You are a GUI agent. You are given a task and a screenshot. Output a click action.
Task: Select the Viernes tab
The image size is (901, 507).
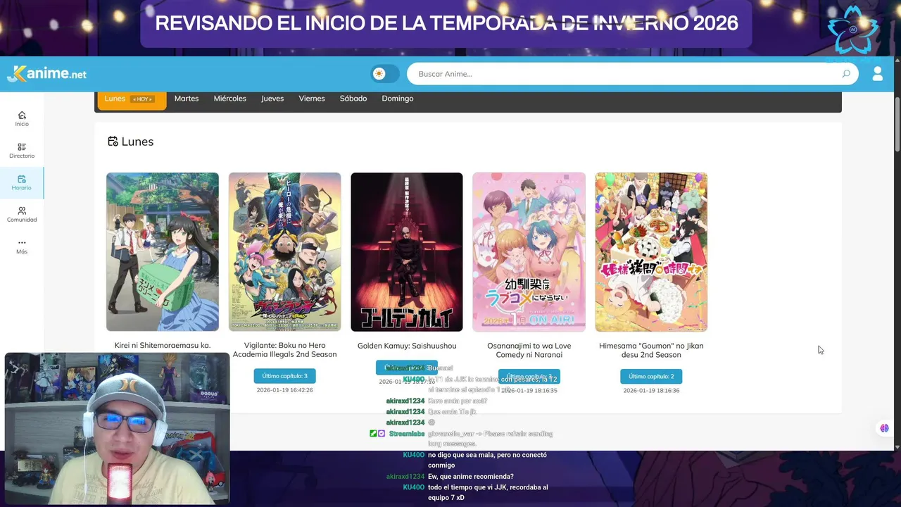click(x=312, y=99)
